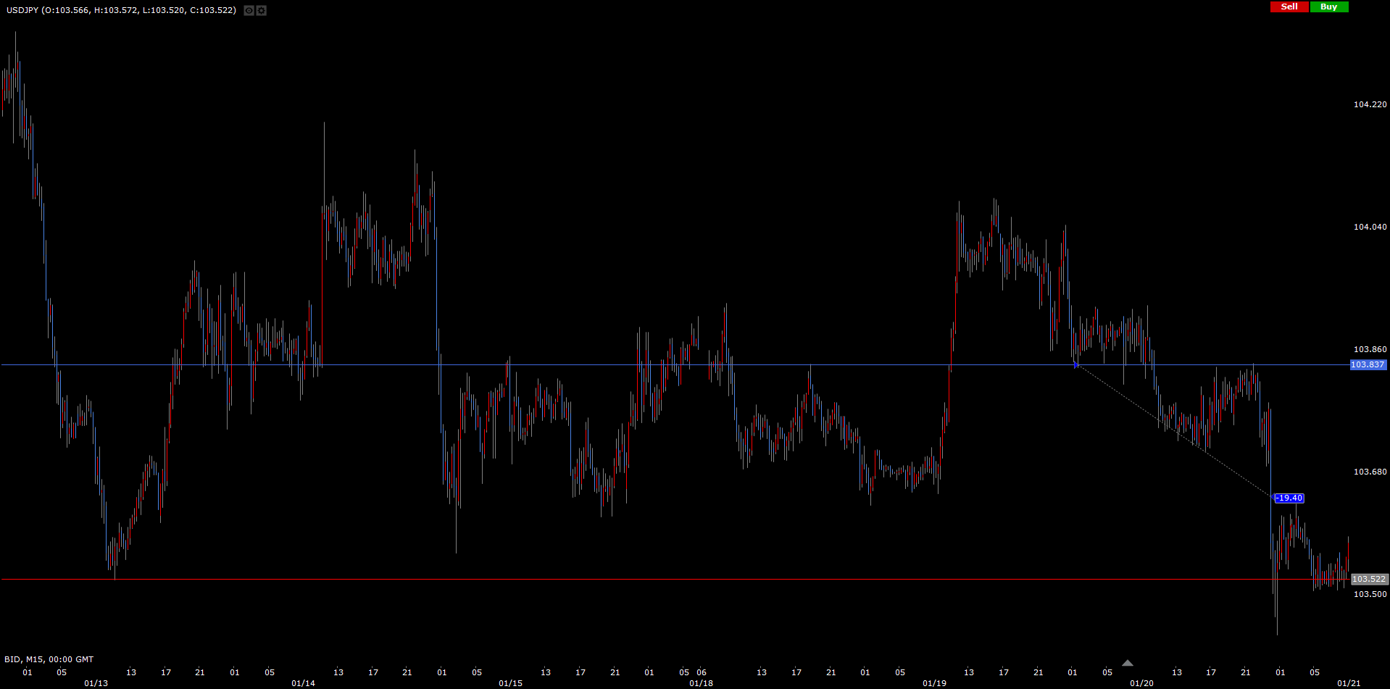Viewport: 1390px width, 689px height.
Task: Click the 01/21 date on time axis
Action: click(1348, 683)
